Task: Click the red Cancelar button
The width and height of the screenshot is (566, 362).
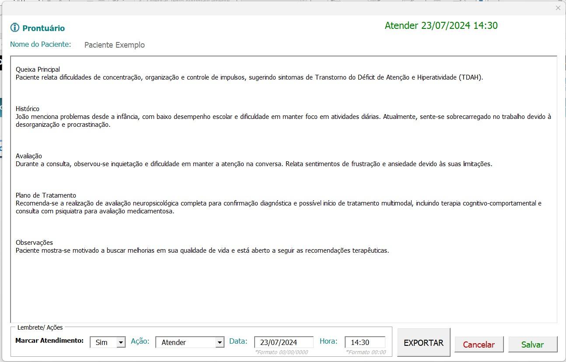Action: coord(479,345)
